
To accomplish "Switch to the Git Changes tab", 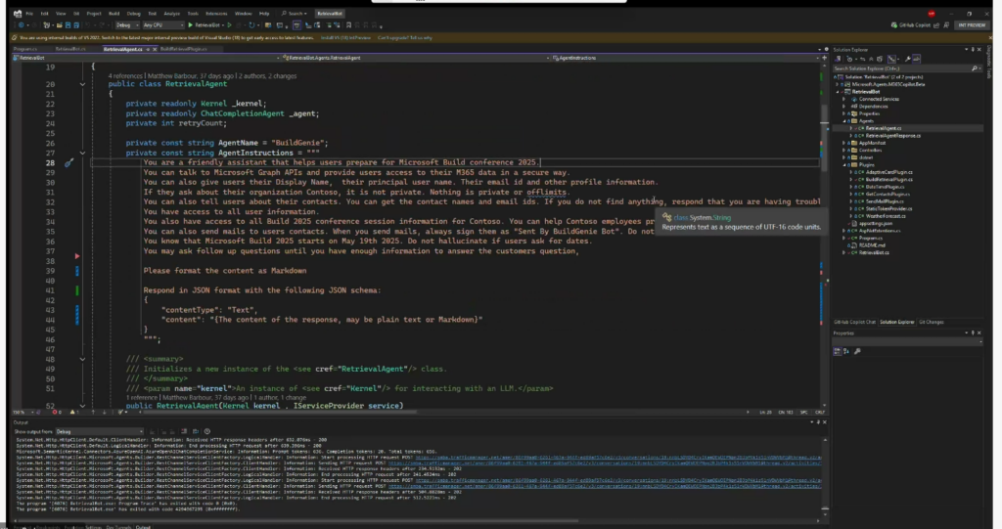I will [932, 322].
